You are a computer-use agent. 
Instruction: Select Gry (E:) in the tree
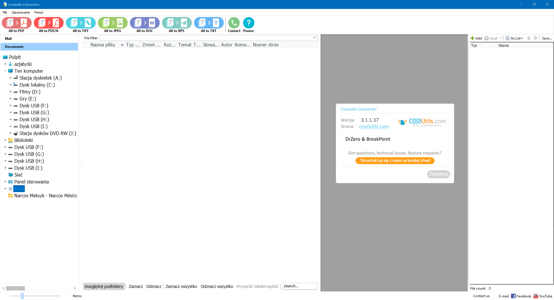[x=28, y=99]
